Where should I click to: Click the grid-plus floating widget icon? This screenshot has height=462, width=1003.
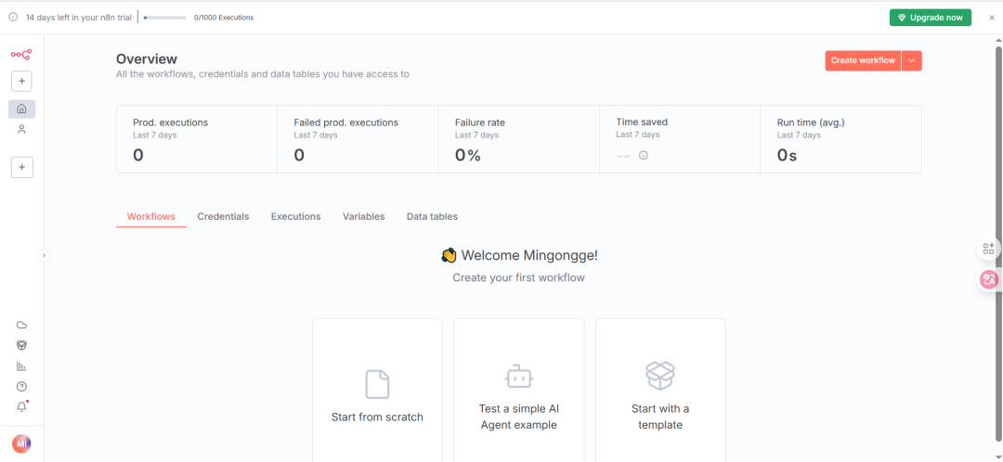point(989,249)
